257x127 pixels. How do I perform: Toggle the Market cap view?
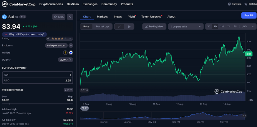(x=102, y=26)
